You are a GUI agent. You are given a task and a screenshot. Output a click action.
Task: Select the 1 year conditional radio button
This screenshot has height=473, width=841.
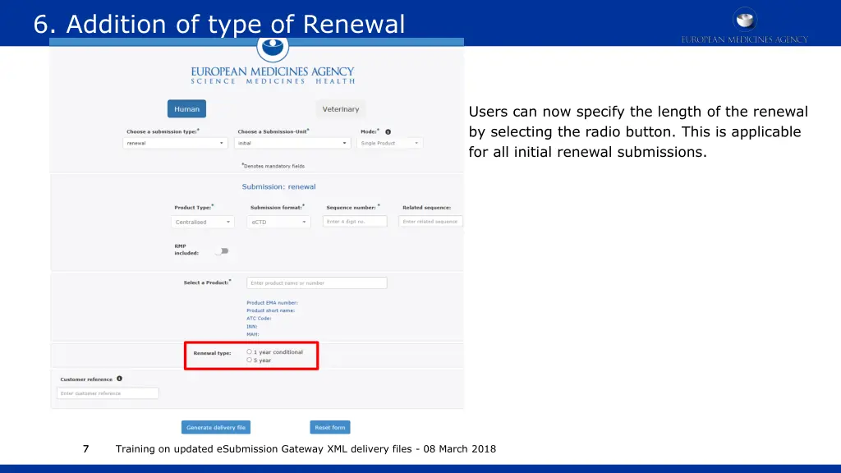250,351
